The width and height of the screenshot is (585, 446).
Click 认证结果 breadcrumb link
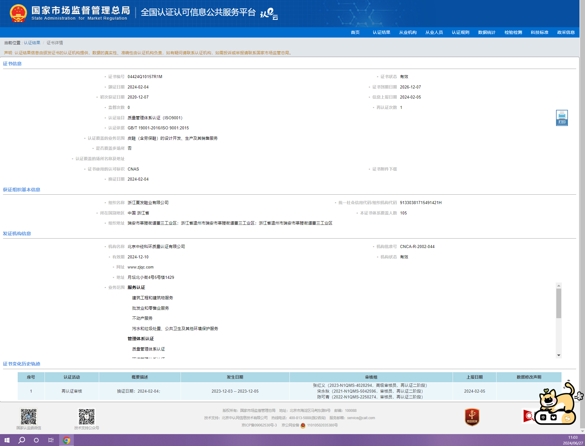(x=32, y=43)
